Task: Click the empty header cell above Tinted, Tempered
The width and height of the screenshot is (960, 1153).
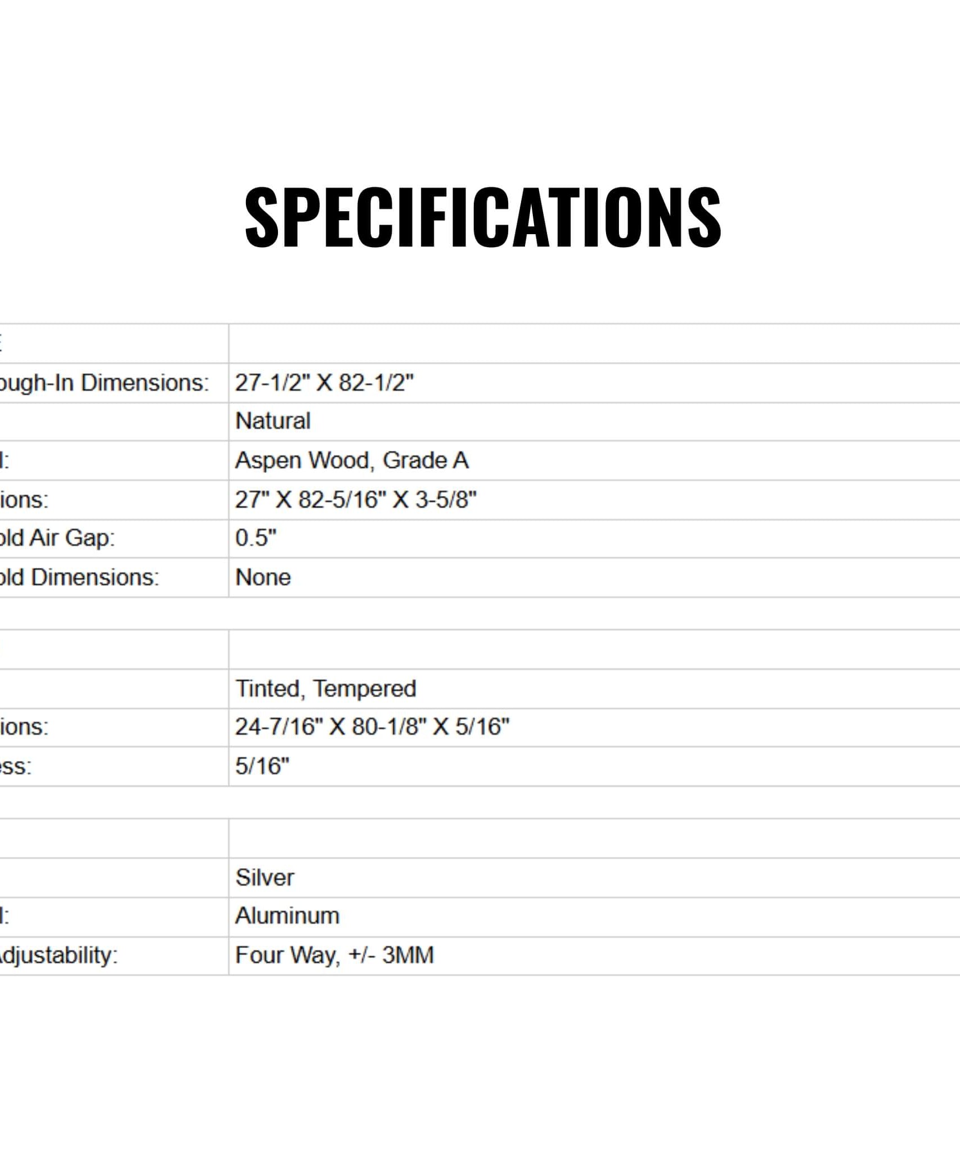Action: 594,650
